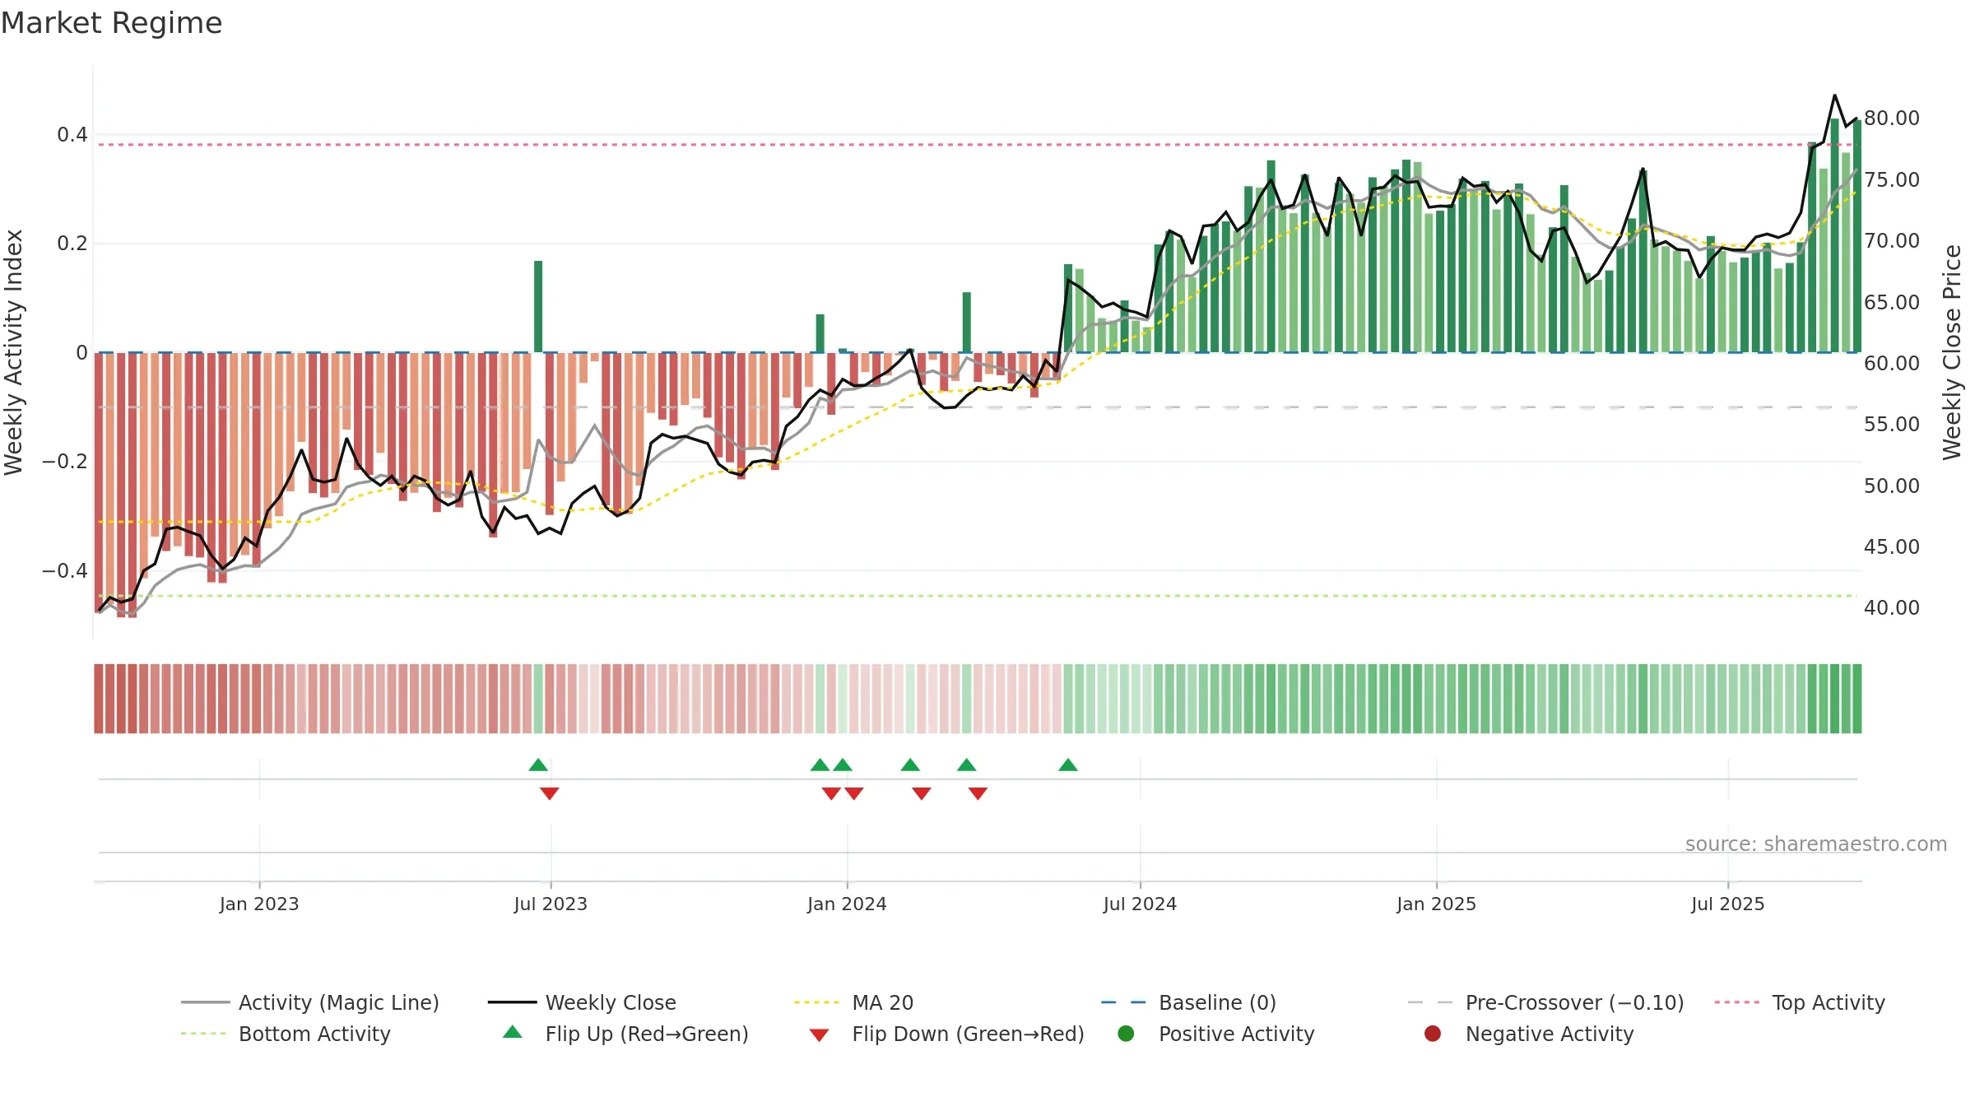Image resolution: width=1975 pixels, height=1111 pixels.
Task: Toggle Flip Down (Green→Red) legend entry
Action: click(x=946, y=1034)
